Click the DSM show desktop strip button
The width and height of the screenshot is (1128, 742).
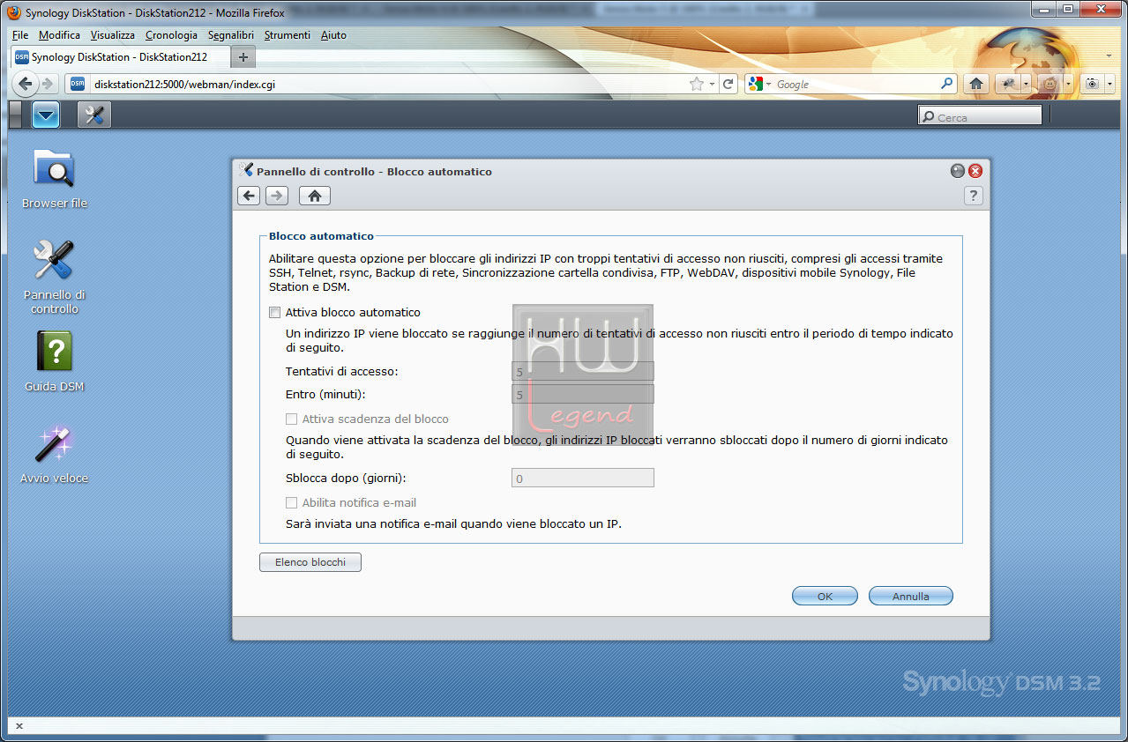tap(15, 115)
